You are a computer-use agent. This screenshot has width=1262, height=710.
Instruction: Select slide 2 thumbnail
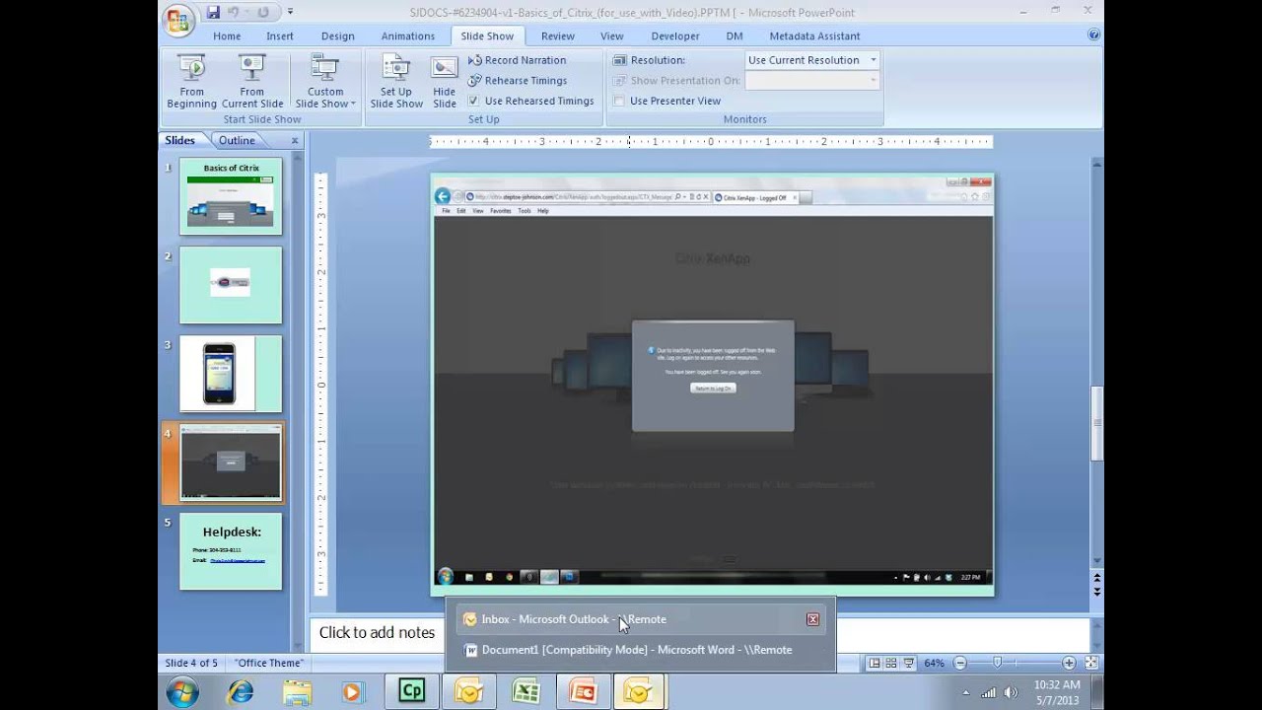pos(231,285)
